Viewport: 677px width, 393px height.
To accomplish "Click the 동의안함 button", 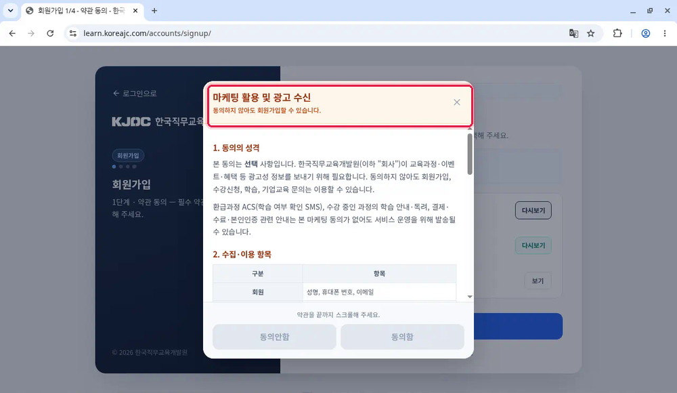I will point(274,337).
